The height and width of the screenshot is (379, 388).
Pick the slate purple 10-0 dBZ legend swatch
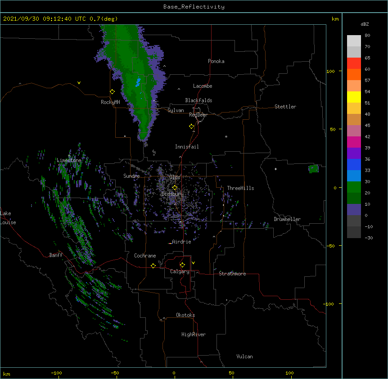(x=354, y=210)
